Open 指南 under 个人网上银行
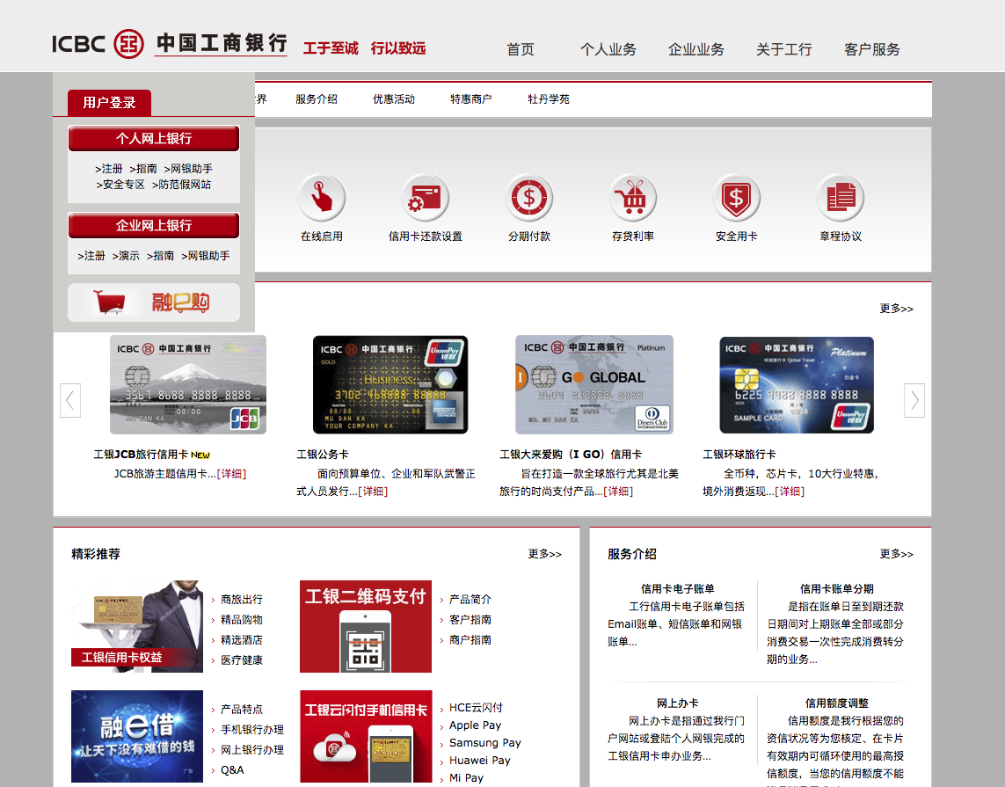The height and width of the screenshot is (787, 1005). click(x=143, y=169)
